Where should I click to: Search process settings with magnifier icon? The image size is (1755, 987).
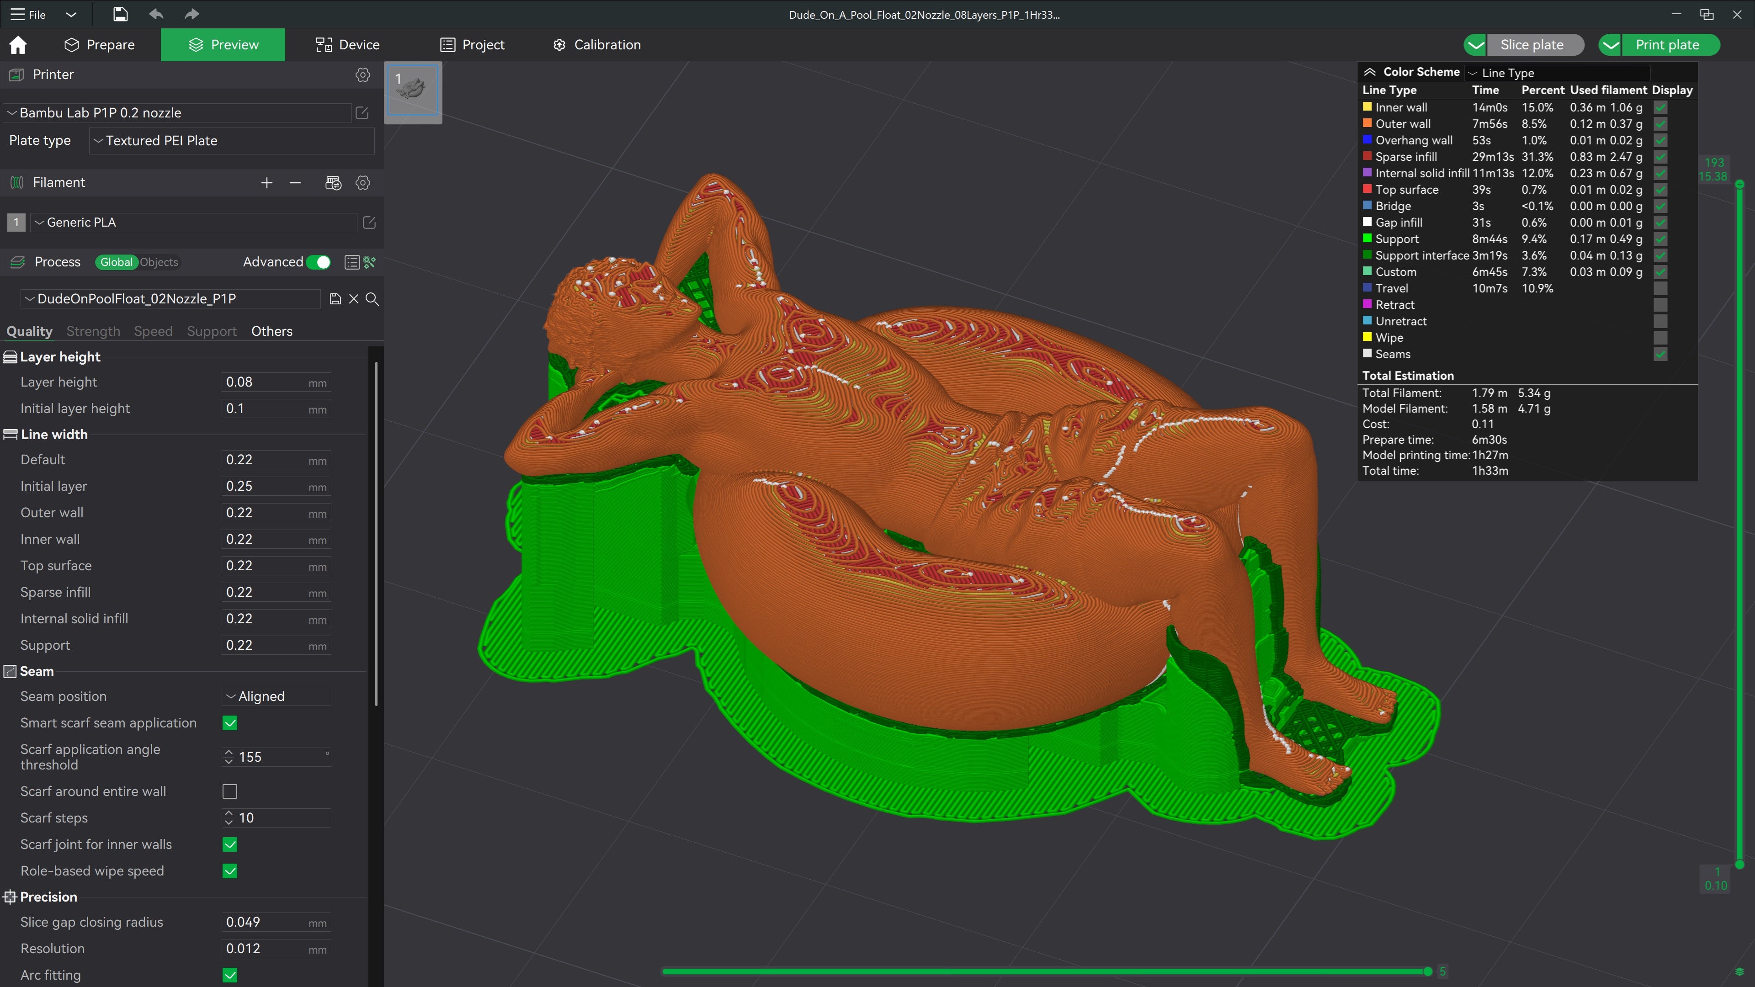pos(372,299)
